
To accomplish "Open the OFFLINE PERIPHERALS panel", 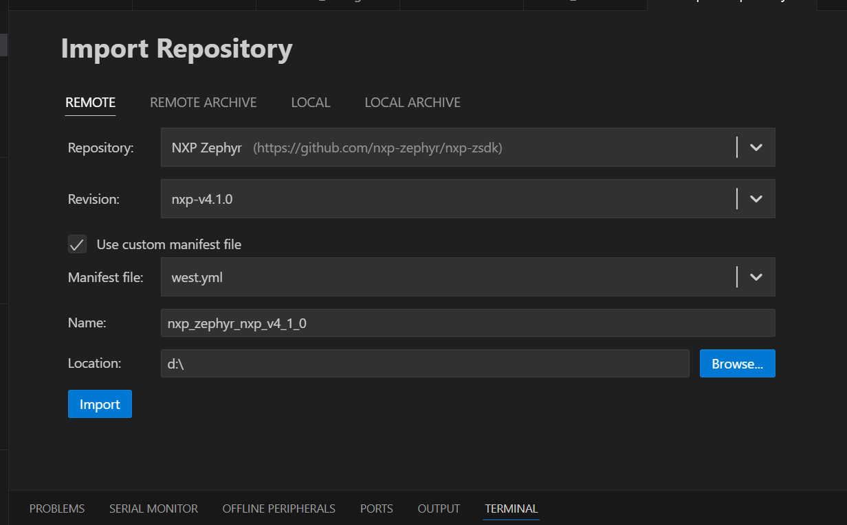I will [278, 509].
